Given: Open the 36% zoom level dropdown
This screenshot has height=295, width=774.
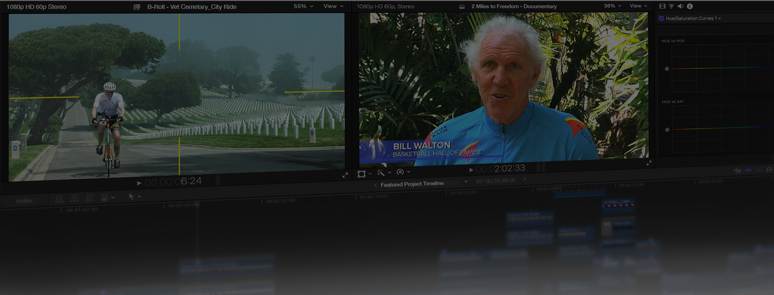Looking at the screenshot, I should click(612, 6).
